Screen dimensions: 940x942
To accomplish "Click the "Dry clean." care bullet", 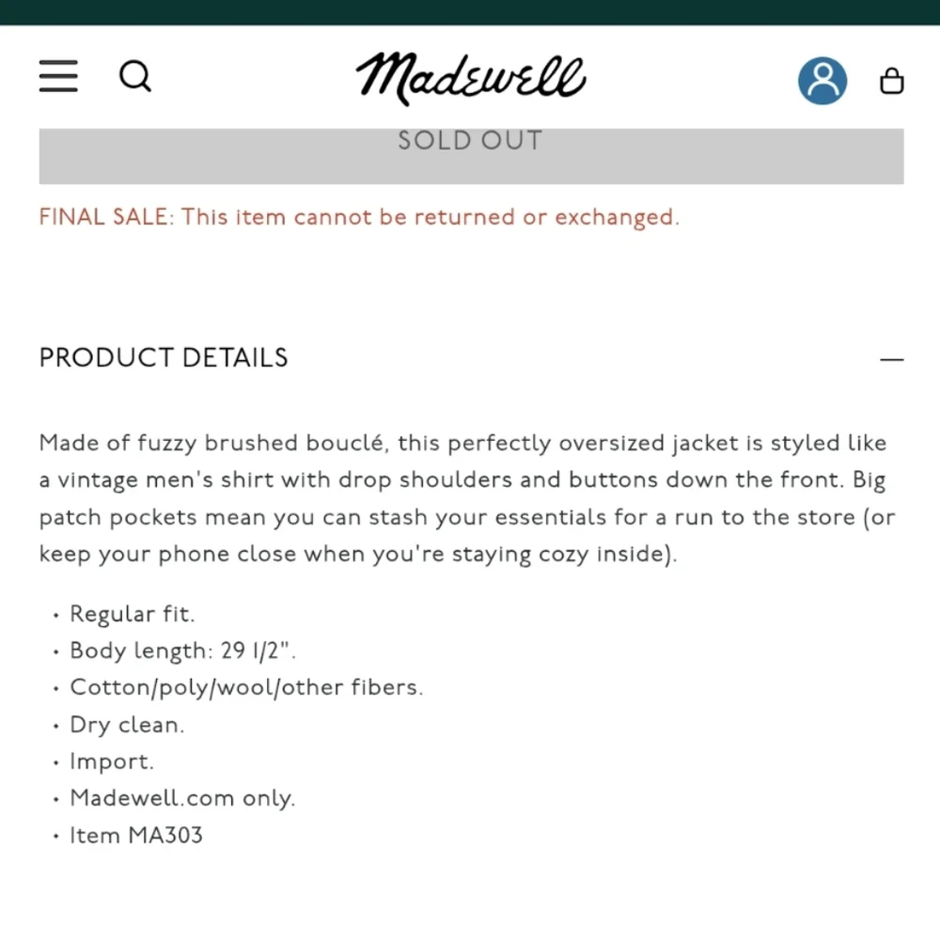I will click(x=127, y=726).
